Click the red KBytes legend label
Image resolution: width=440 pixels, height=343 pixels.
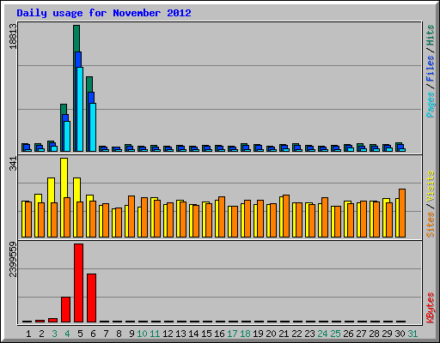pos(431,308)
